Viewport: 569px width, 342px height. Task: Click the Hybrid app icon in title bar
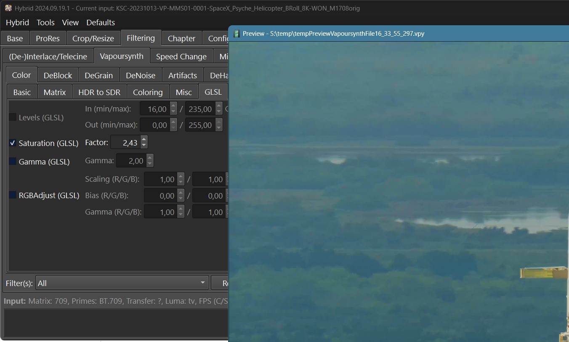[x=8, y=8]
